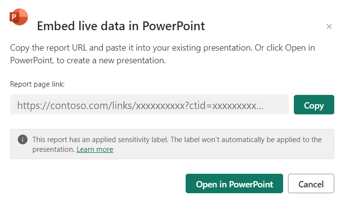The height and width of the screenshot is (201, 345).
Task: Click the info icon in sensitivity notice
Action: [x=22, y=140]
